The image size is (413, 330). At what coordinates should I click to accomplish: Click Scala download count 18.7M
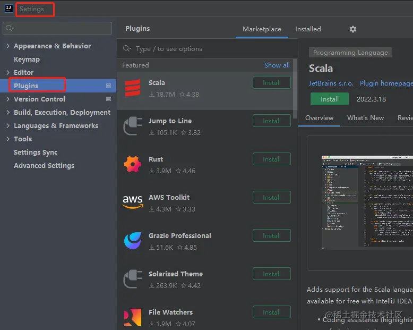162,95
